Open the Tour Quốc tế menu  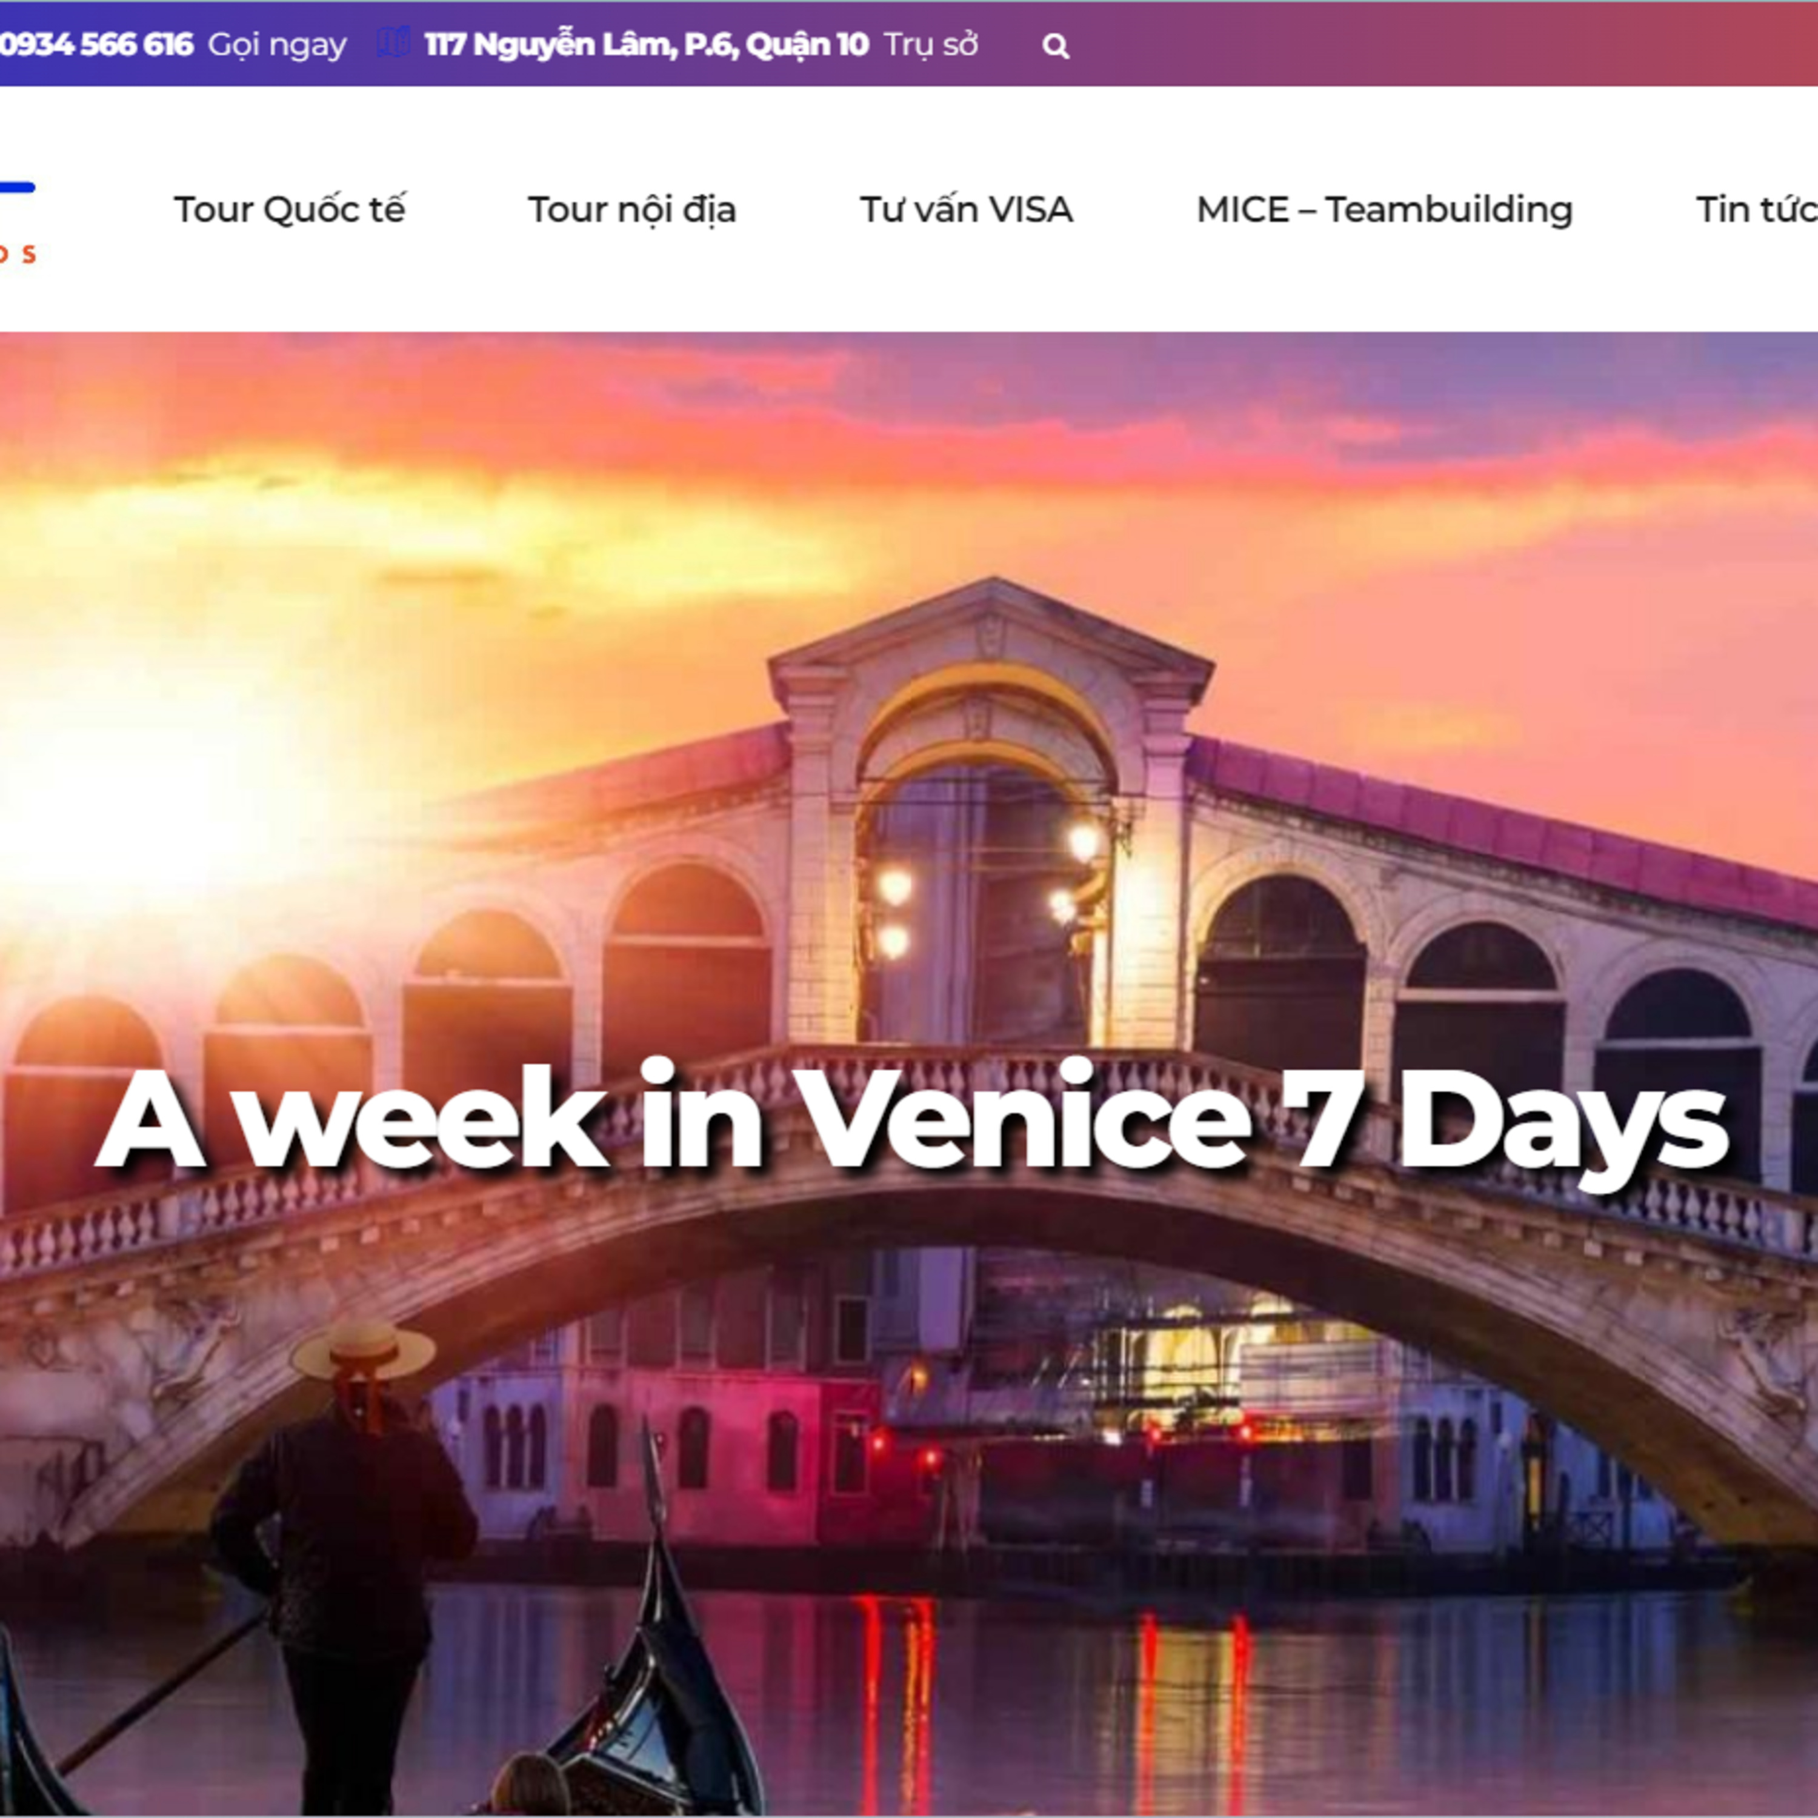[x=289, y=209]
